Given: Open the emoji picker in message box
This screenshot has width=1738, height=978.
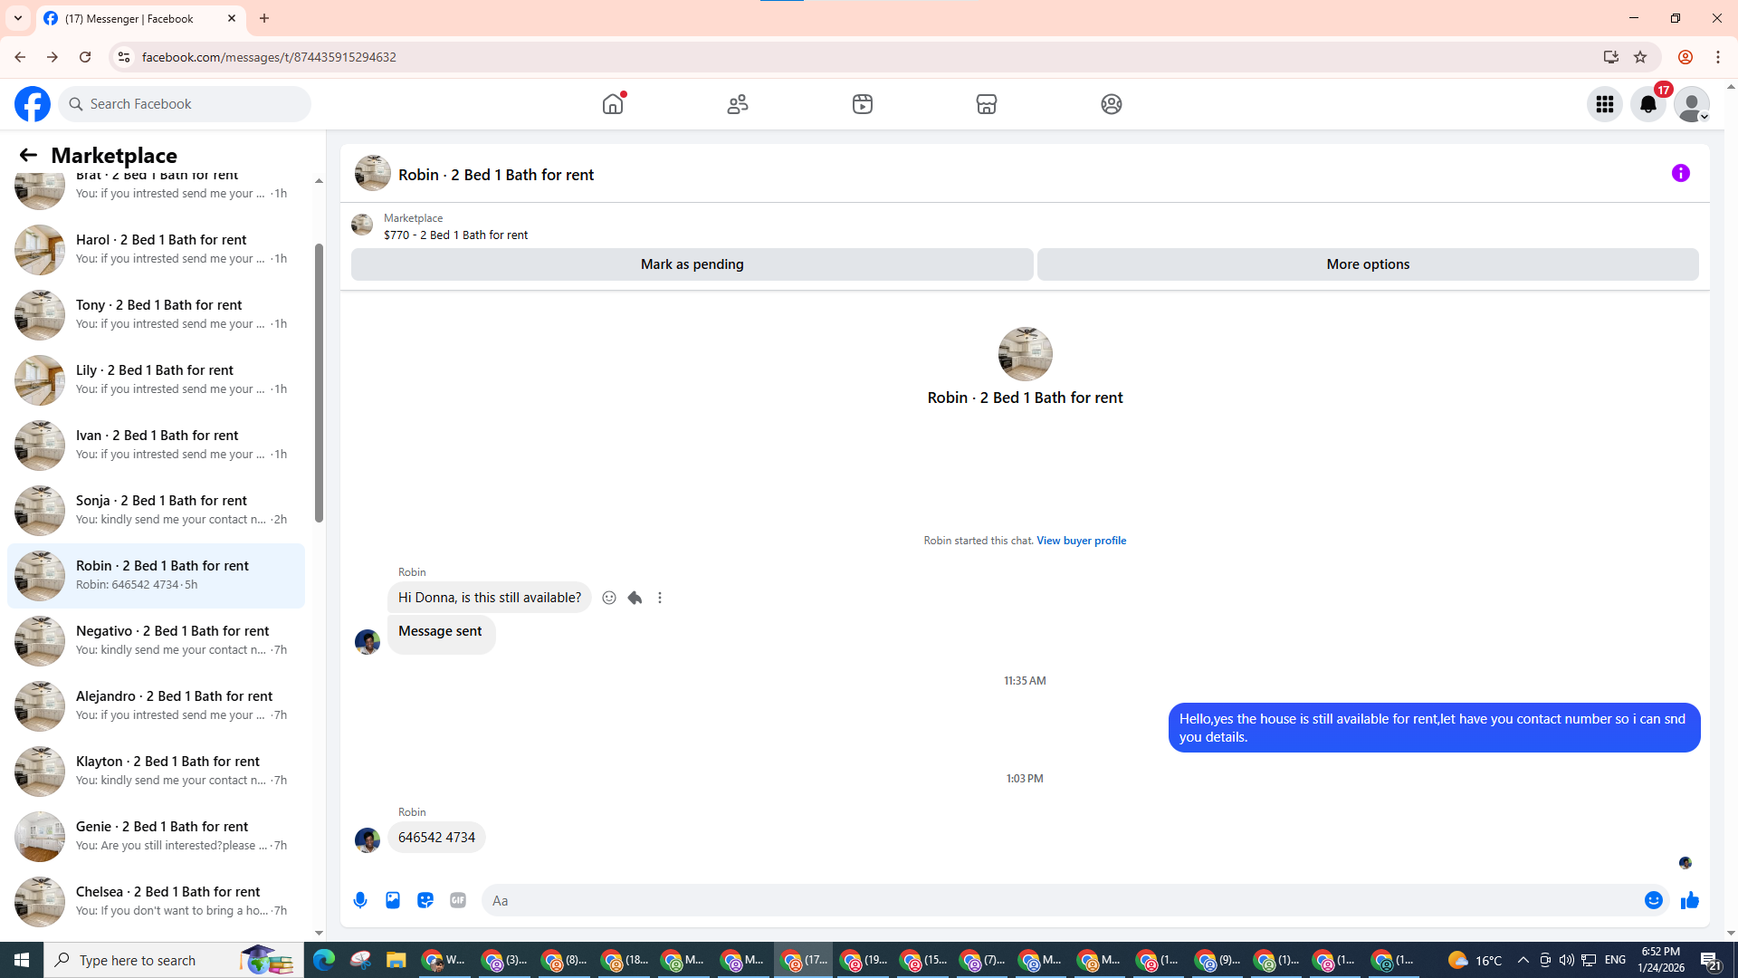Looking at the screenshot, I should coord(1653,900).
